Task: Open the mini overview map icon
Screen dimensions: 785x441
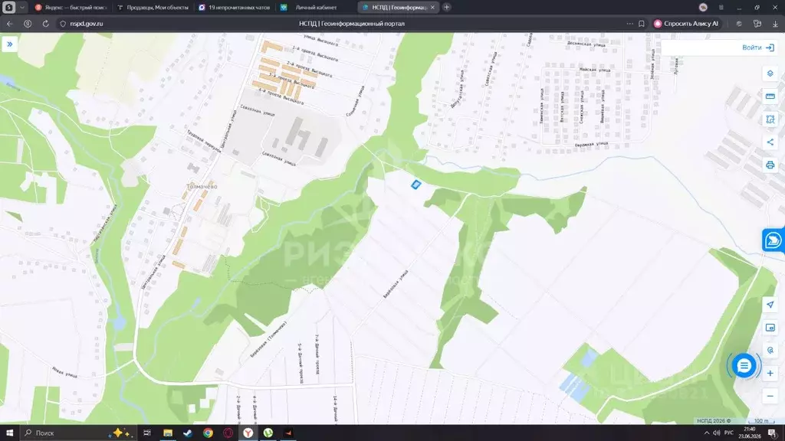Action: click(x=770, y=328)
